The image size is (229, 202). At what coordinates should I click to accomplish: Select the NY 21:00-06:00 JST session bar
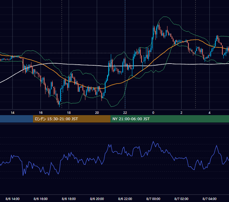tap(169, 119)
